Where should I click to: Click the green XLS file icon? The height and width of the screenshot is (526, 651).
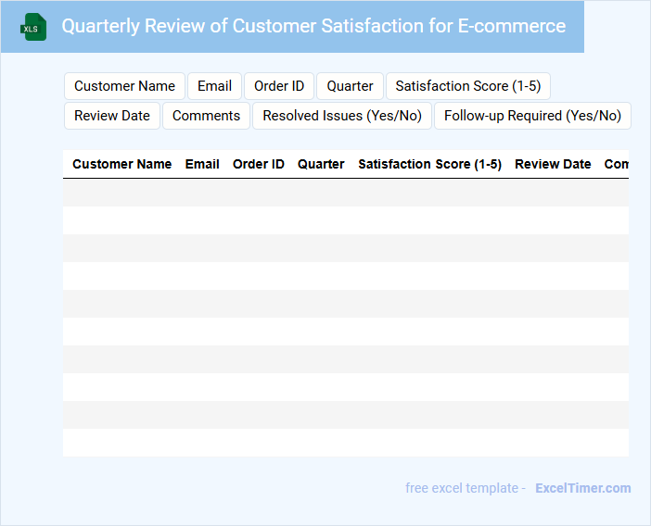point(33,27)
